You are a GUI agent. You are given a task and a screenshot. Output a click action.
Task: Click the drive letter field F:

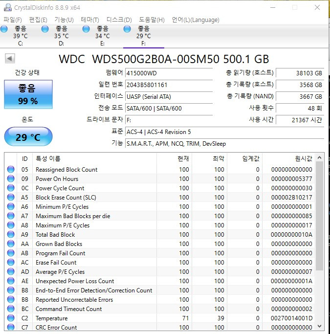pyautogui.click(x=169, y=120)
